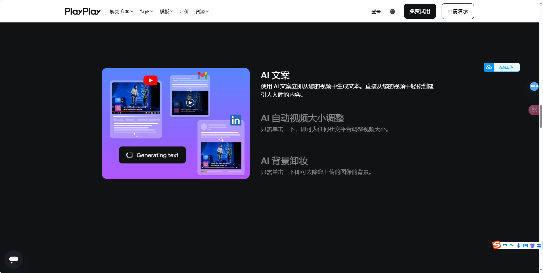Image resolution: width=543 pixels, height=273 pixels.
Task: Expand the 模板 dropdown menu
Action: [166, 11]
